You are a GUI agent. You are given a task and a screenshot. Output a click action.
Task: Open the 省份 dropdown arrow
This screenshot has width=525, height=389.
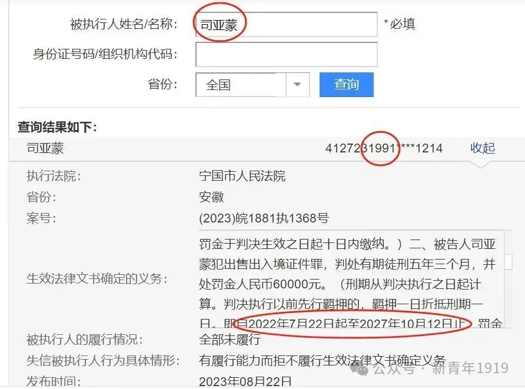click(297, 85)
